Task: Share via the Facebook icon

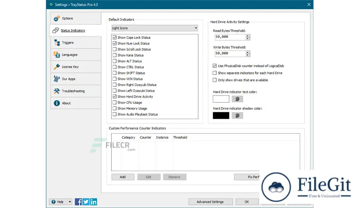Action: pos(78,202)
